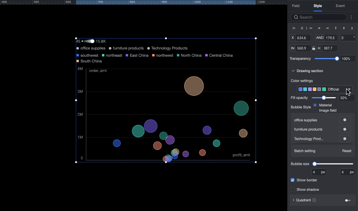Click the H height field showing 387.7

pyautogui.click(x=327, y=48)
